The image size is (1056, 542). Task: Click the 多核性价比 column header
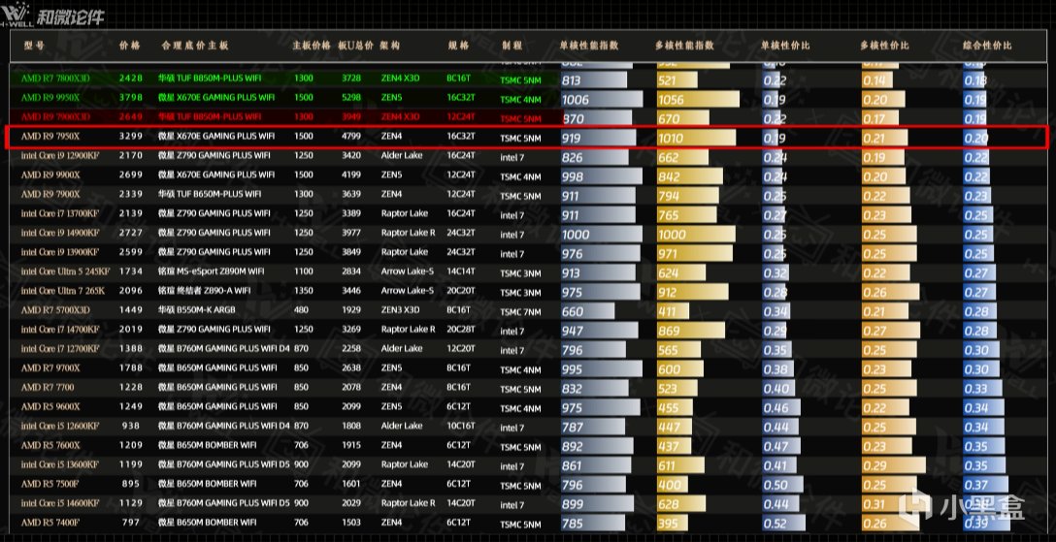pos(884,46)
